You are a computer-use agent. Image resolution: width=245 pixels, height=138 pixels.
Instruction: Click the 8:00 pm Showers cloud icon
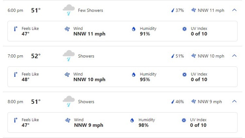tap(69, 101)
